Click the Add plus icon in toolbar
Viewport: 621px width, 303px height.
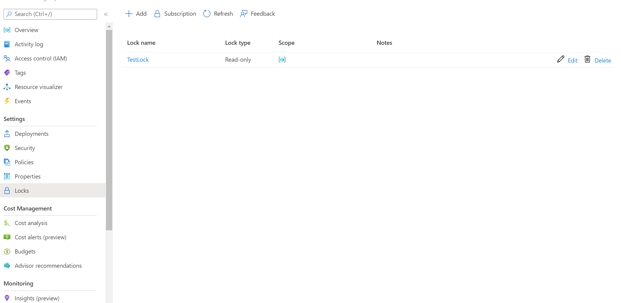pos(129,14)
